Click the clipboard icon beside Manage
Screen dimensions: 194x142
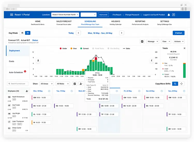click(142, 41)
